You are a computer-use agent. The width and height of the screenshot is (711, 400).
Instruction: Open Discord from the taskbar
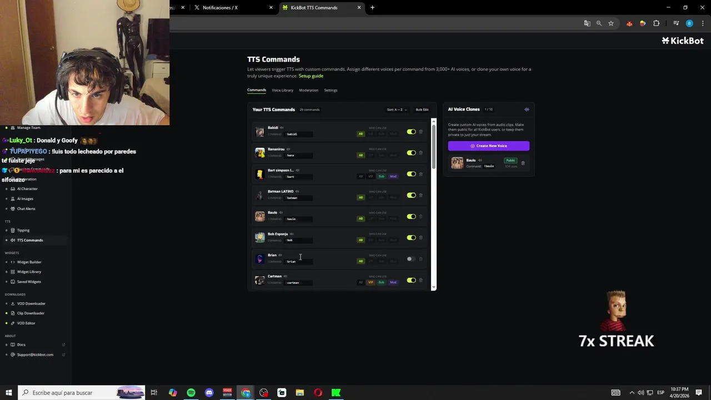[x=209, y=393]
